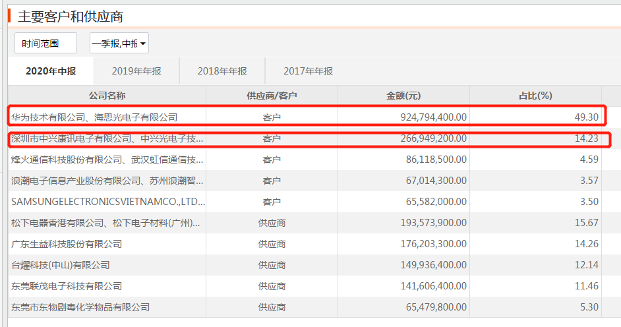Select the 松下电器香港有限公司 company cell
This screenshot has width=621, height=327.
pos(105,223)
